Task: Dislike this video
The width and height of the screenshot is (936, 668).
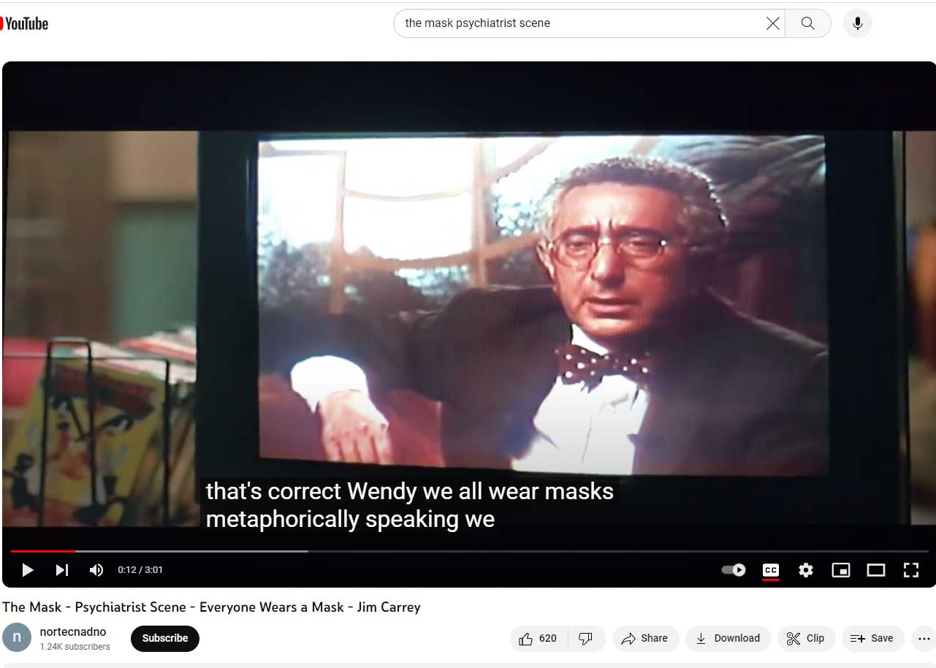Action: click(586, 638)
